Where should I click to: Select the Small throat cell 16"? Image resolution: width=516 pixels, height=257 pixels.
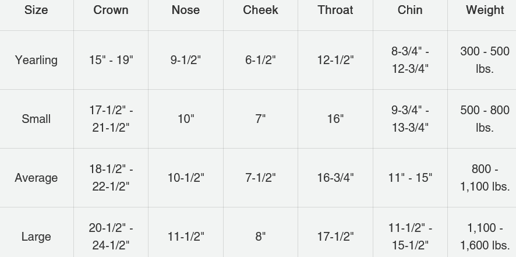[335, 119]
